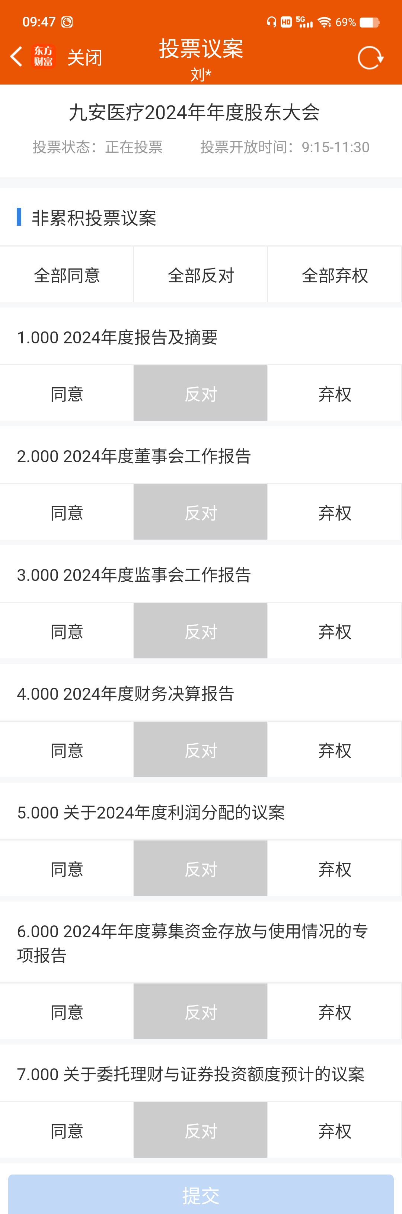Screen dimensions: 402x1214
Task: Tap the 东方财富 logo icon
Action: click(x=43, y=57)
